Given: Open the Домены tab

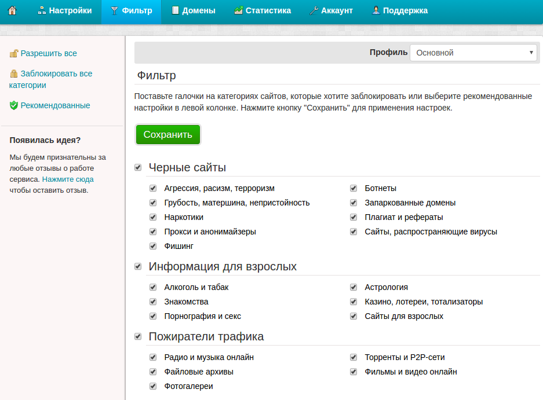Looking at the screenshot, I should point(194,11).
